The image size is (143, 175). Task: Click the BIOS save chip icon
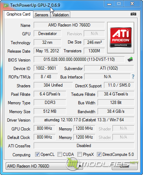pos(130,59)
